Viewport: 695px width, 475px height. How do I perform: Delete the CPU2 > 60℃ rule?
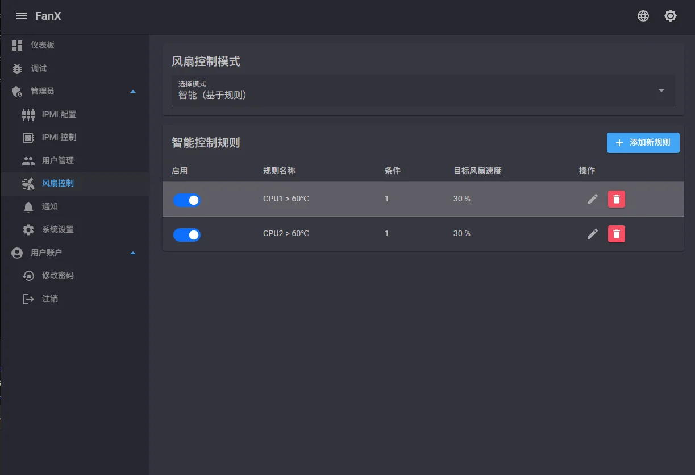tap(617, 234)
